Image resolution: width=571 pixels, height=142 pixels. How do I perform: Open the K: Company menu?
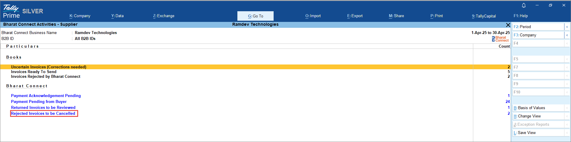tap(80, 16)
